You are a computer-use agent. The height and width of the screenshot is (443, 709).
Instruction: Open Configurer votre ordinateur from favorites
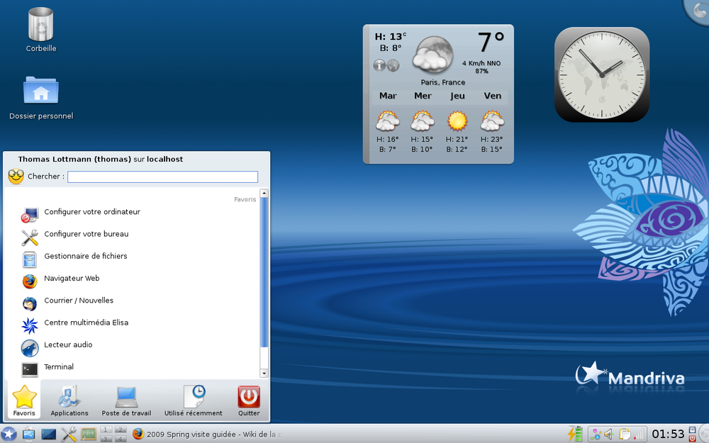(x=92, y=212)
